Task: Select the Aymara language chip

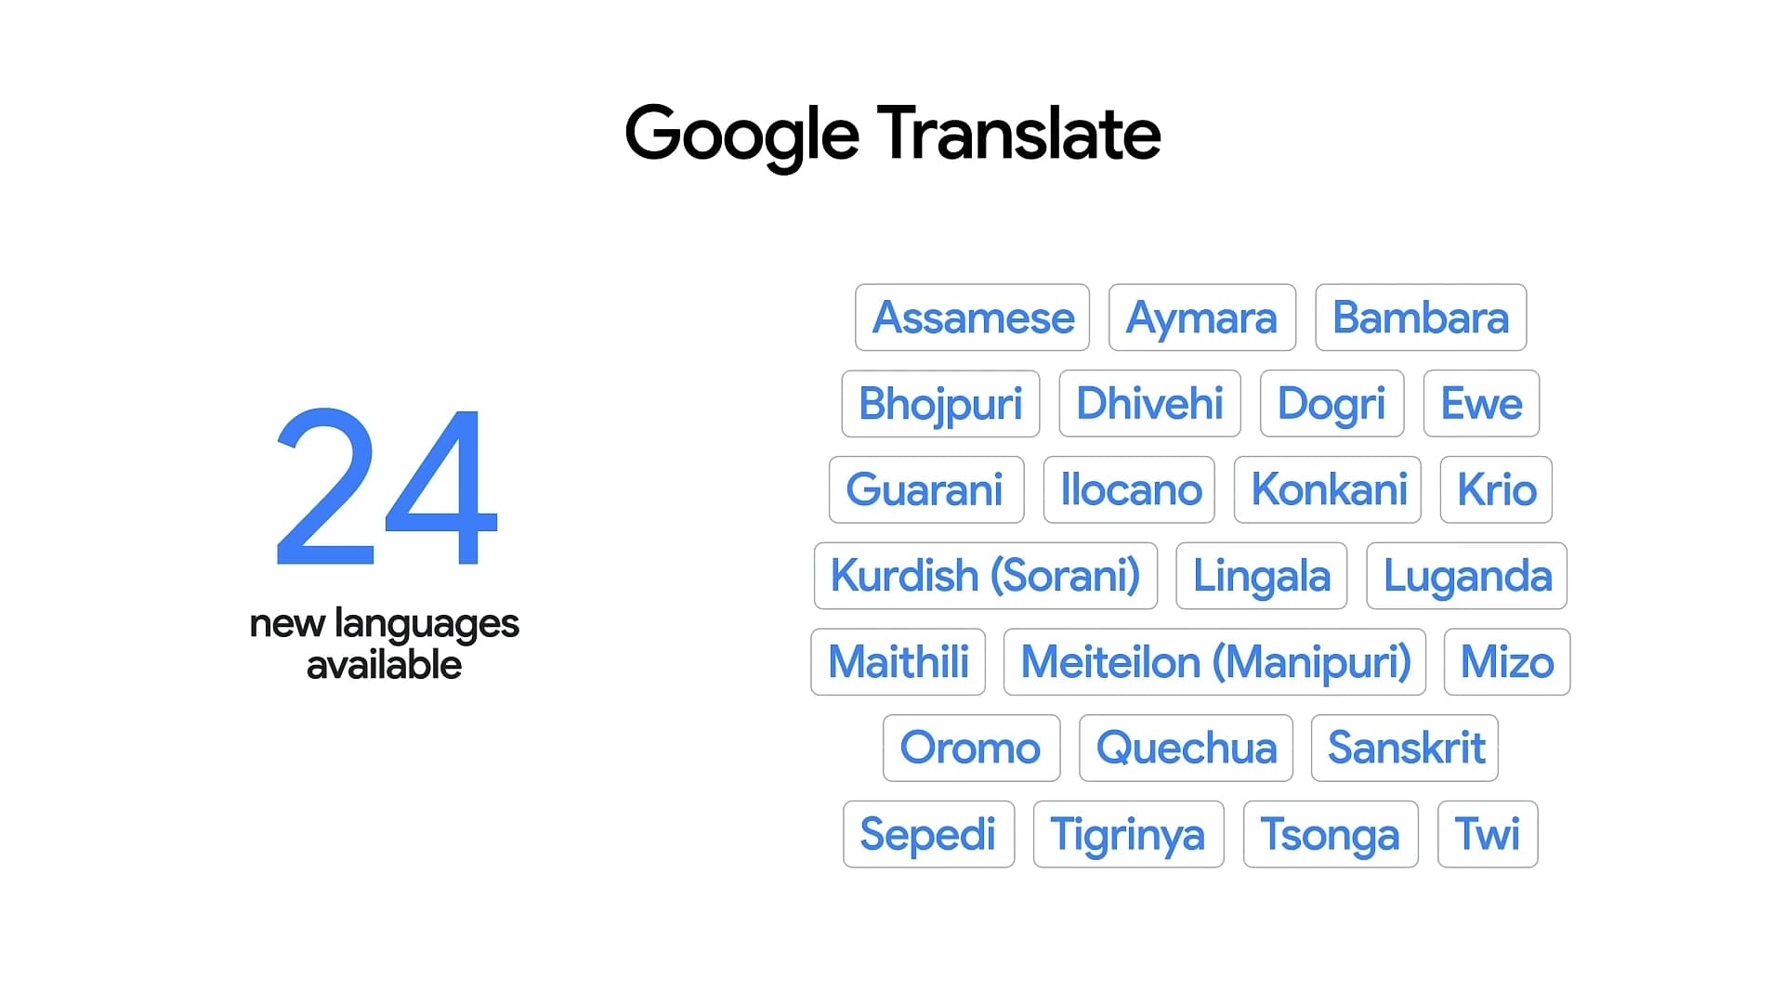Action: 1201,318
